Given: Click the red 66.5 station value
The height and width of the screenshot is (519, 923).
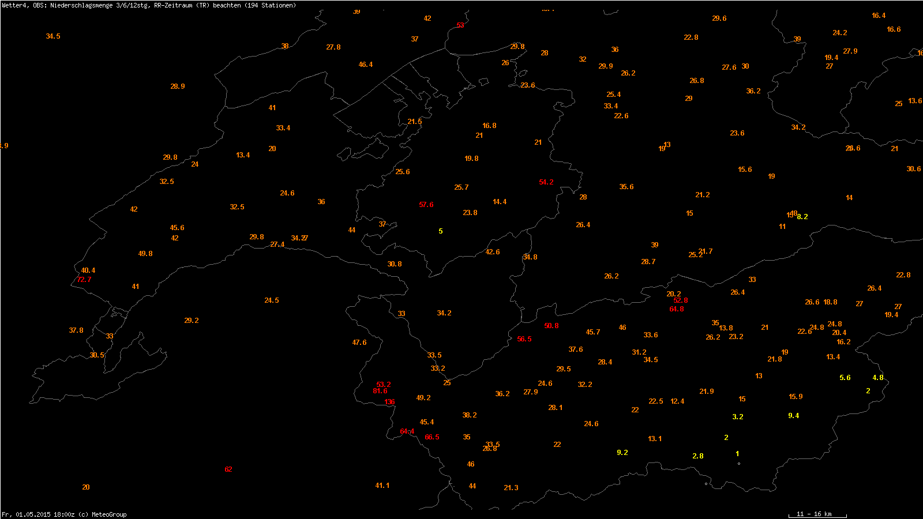Looking at the screenshot, I should 432,437.
